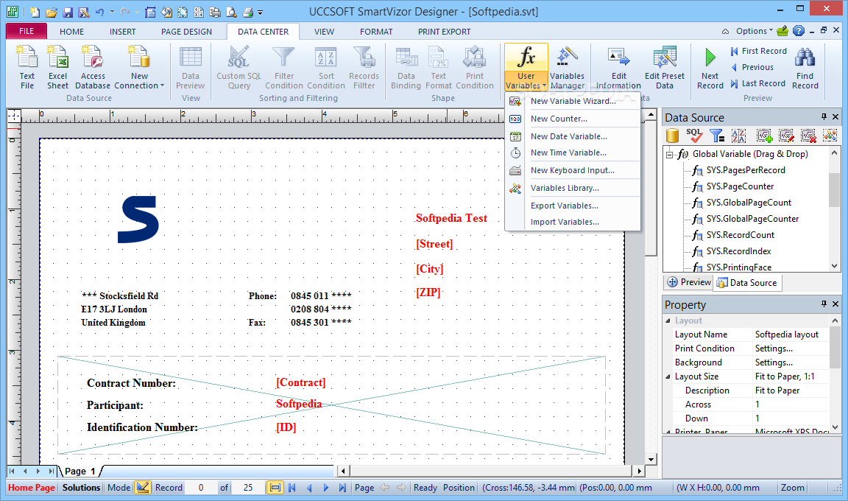Collapse the Layout Size property group

coord(668,376)
